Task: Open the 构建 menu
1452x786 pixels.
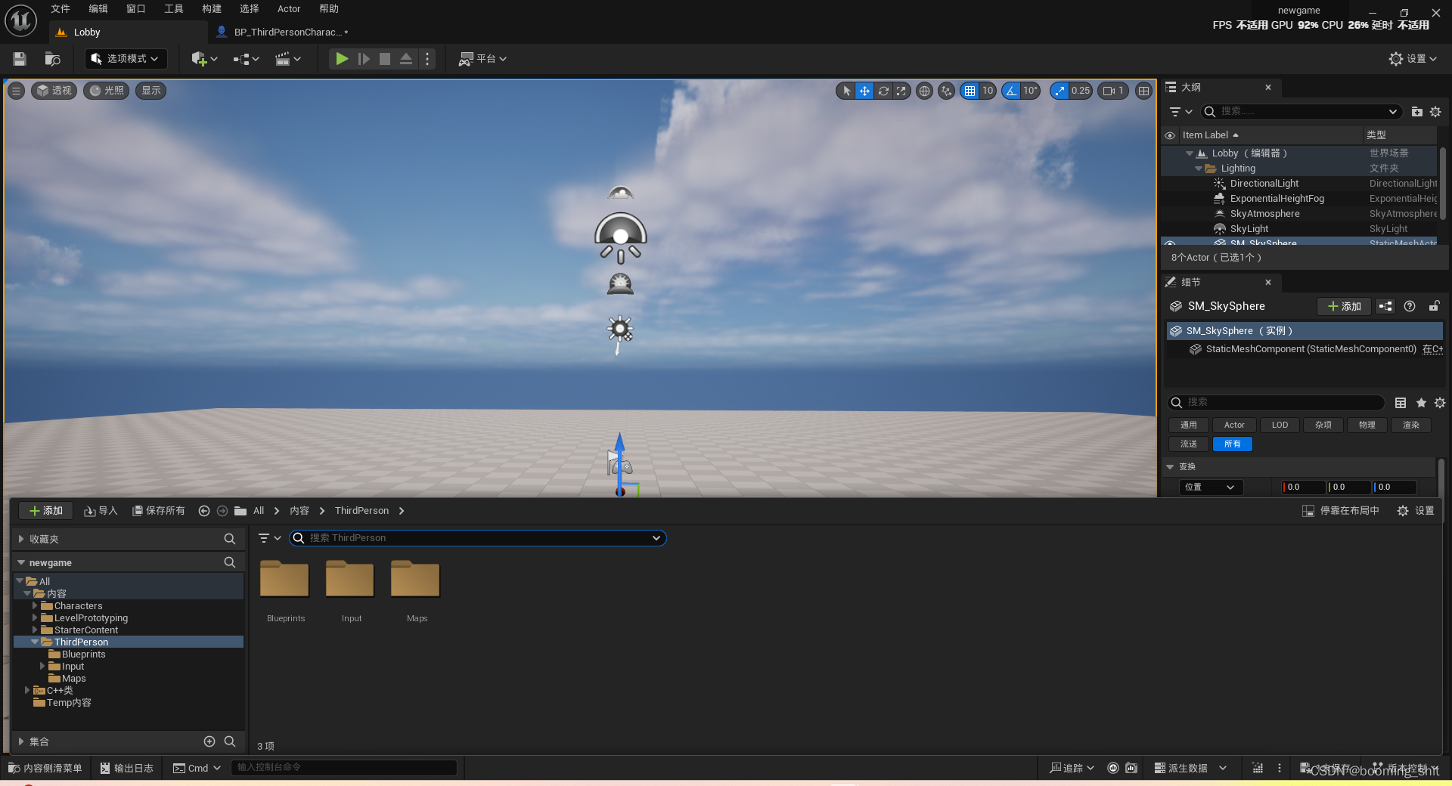Action: [212, 9]
